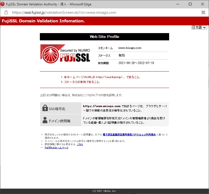Click the ドメインの管理権限 description text
The width and height of the screenshot is (209, 194).
124,120
